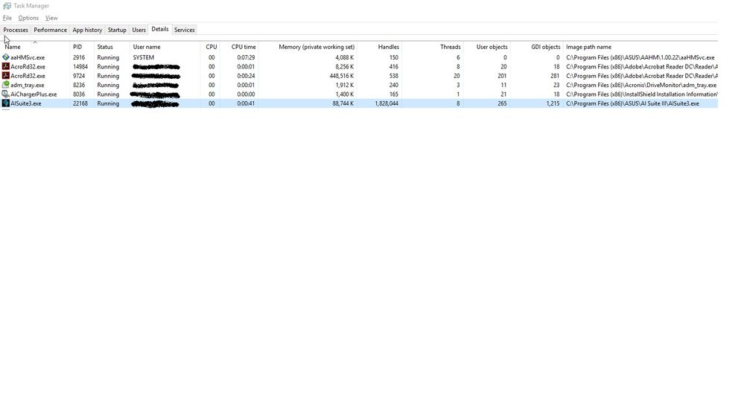Click the memory value 4,088 K
The height and width of the screenshot is (418, 744).
(x=345, y=57)
